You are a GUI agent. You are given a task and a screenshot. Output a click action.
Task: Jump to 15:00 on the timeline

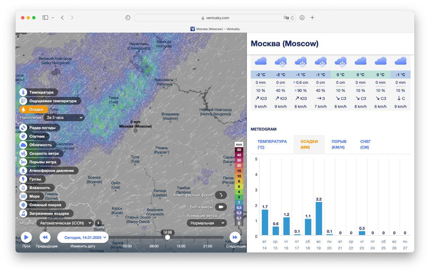(181, 246)
